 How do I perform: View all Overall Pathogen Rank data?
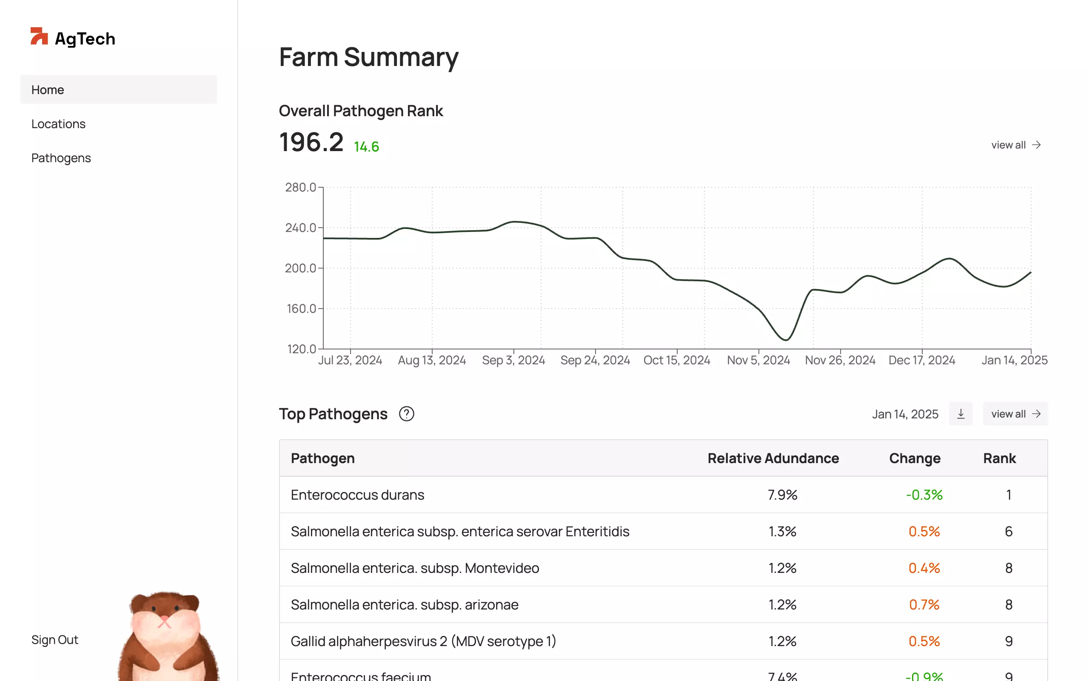pyautogui.click(x=1016, y=145)
